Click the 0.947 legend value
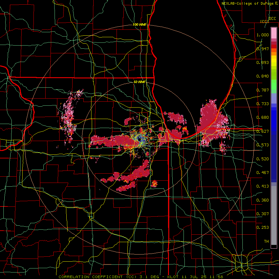 [263, 49]
